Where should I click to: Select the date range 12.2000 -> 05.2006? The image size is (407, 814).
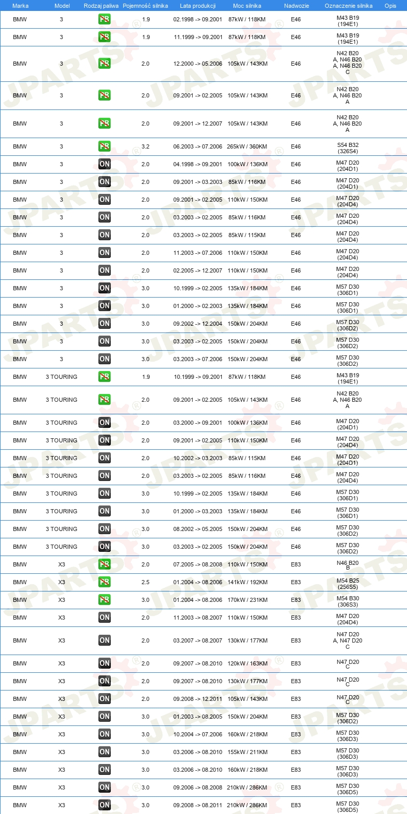point(198,64)
